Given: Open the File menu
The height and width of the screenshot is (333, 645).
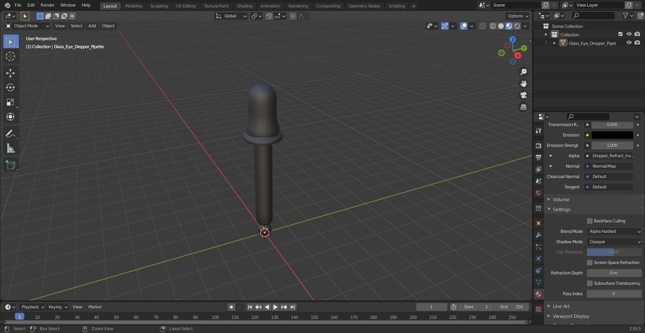Looking at the screenshot, I should (x=18, y=5).
